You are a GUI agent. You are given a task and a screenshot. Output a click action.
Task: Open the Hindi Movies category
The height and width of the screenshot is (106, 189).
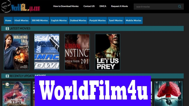pos(21,20)
